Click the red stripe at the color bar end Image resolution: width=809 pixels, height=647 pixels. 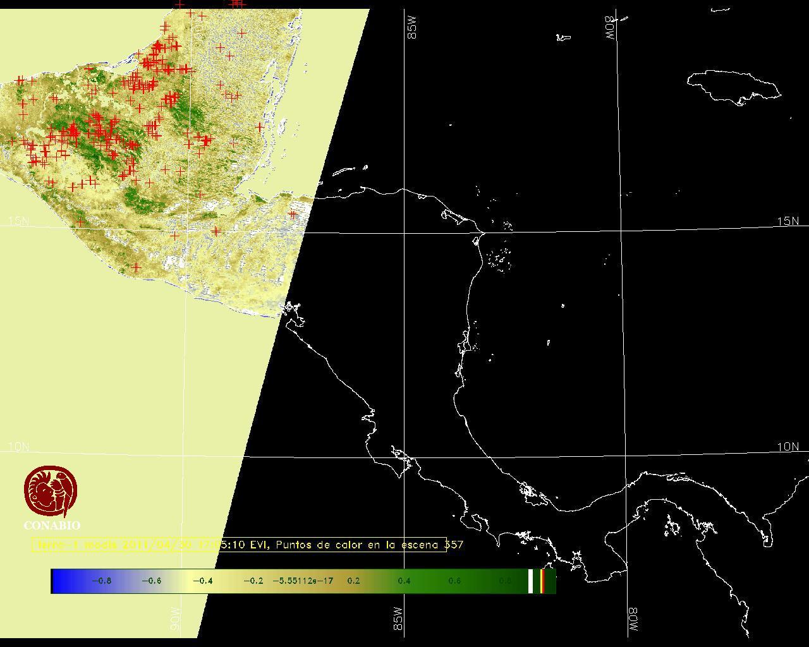pos(542,581)
